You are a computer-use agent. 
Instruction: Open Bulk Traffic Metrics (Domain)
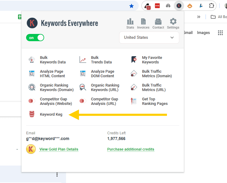click(157, 74)
